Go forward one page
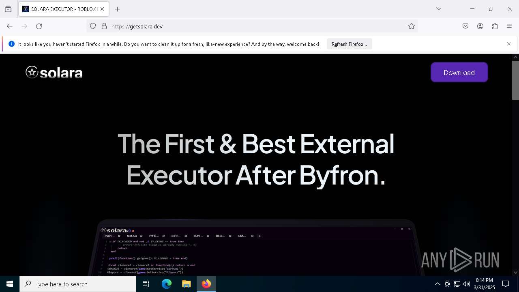 (x=24, y=26)
